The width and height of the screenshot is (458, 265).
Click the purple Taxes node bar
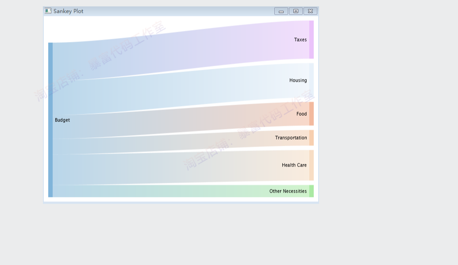click(312, 40)
